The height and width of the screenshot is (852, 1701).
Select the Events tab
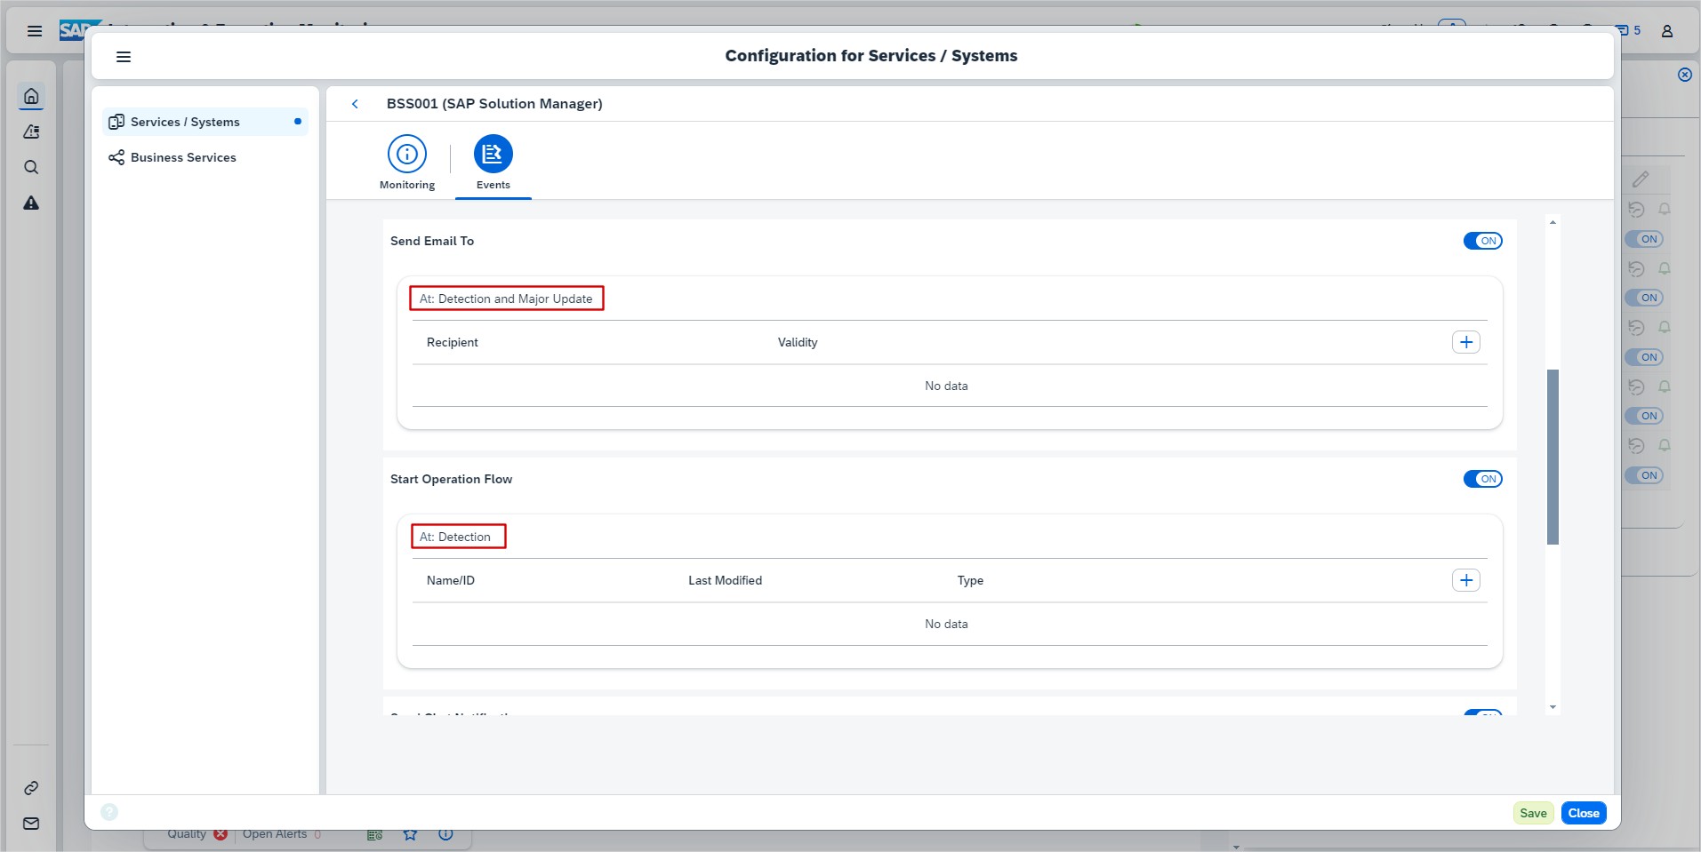point(493,162)
